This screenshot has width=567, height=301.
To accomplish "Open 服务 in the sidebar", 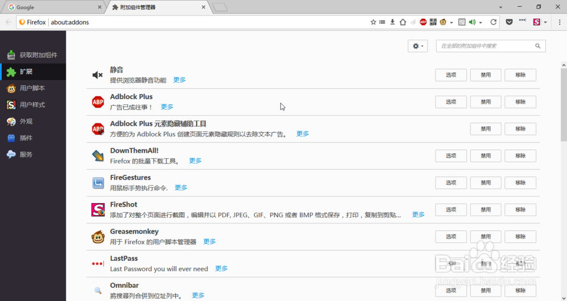I will tap(33, 154).
